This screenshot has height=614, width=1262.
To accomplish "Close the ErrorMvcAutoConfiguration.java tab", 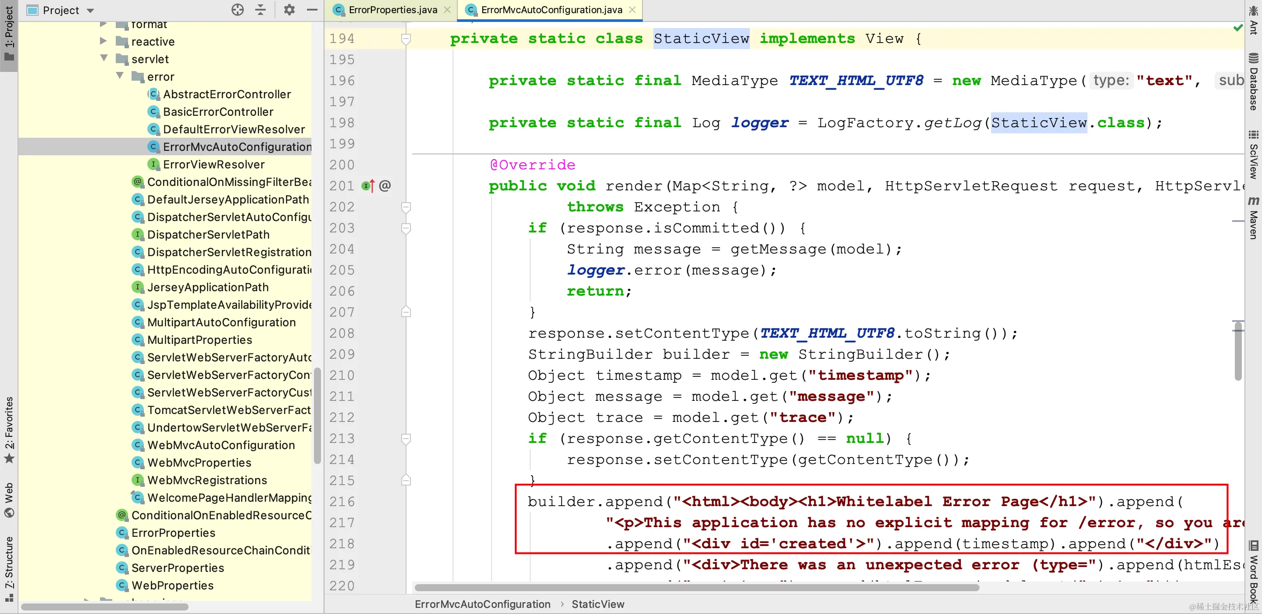I will coord(632,10).
